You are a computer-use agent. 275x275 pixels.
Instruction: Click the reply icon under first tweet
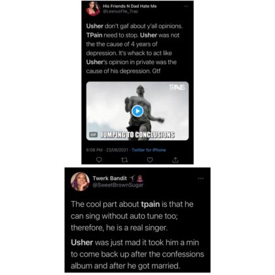[99, 160]
